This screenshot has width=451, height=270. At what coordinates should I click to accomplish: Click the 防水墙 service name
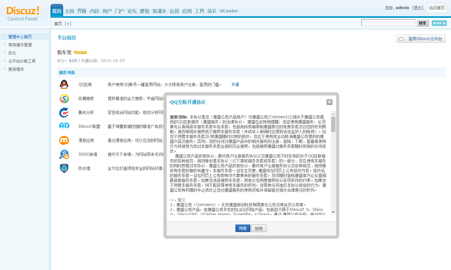84,168
